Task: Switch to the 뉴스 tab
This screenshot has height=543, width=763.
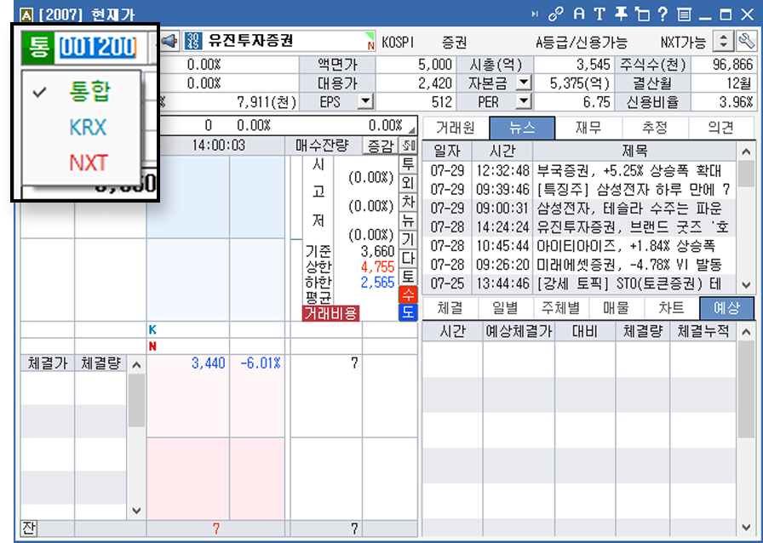Action: (x=522, y=128)
